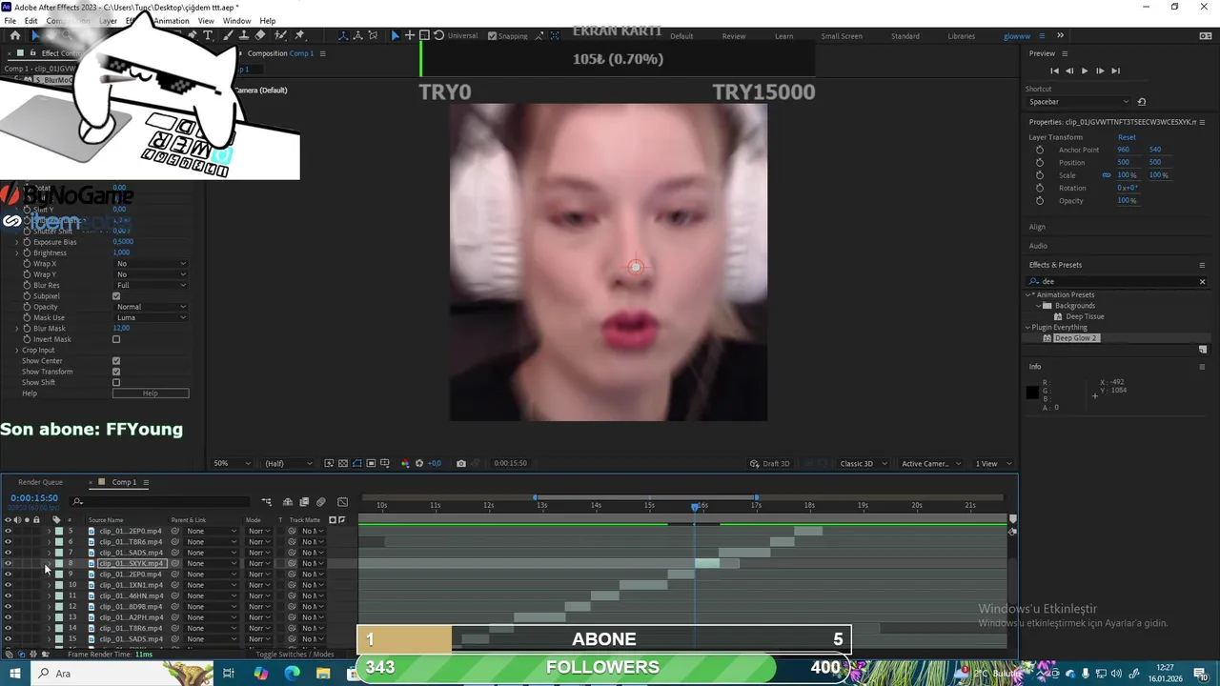Viewport: 1220px width, 686px height.
Task: Open the File menu
Action: click(x=10, y=21)
